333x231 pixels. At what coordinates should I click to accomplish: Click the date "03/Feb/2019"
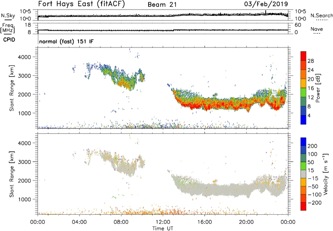tap(266, 4)
